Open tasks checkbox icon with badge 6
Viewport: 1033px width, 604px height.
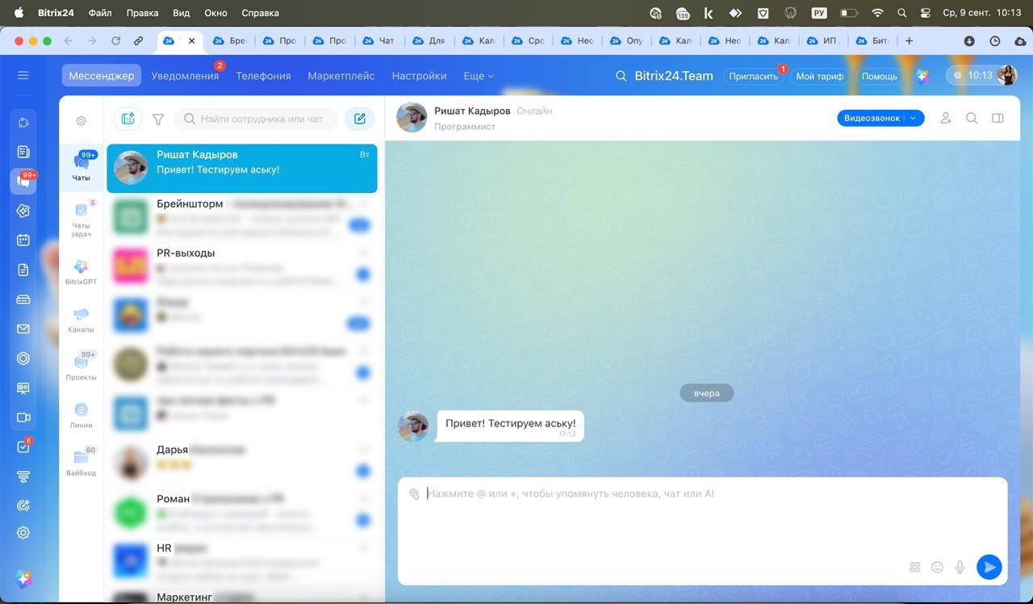(x=23, y=447)
